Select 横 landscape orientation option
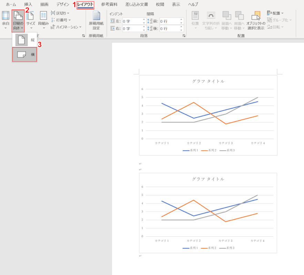 (24, 54)
